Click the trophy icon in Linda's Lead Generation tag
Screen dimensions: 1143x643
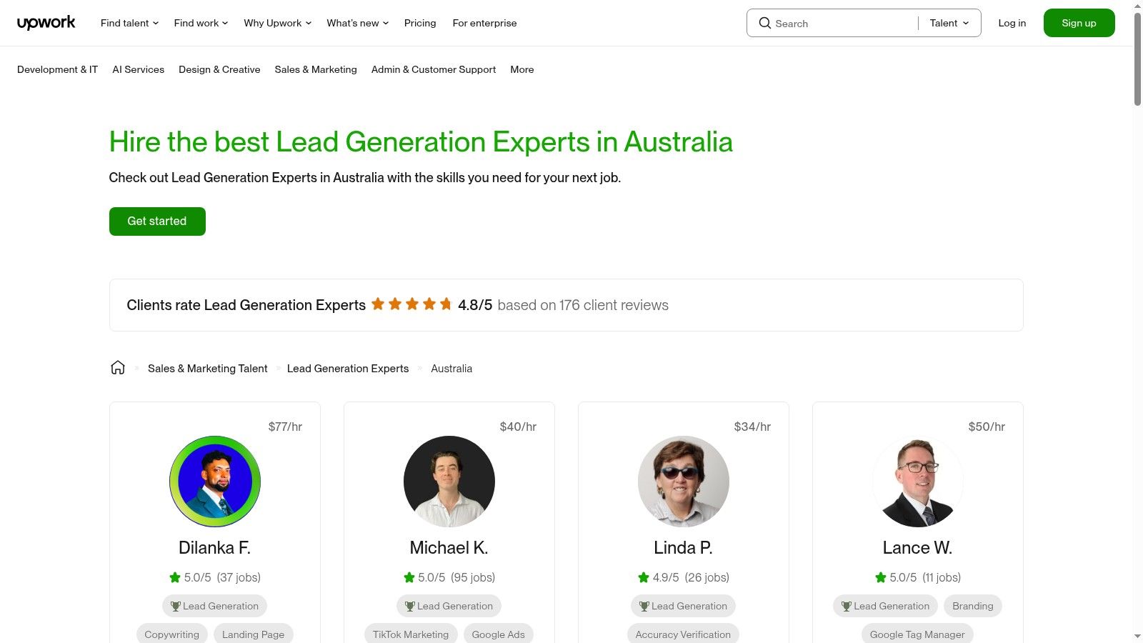[x=644, y=606]
